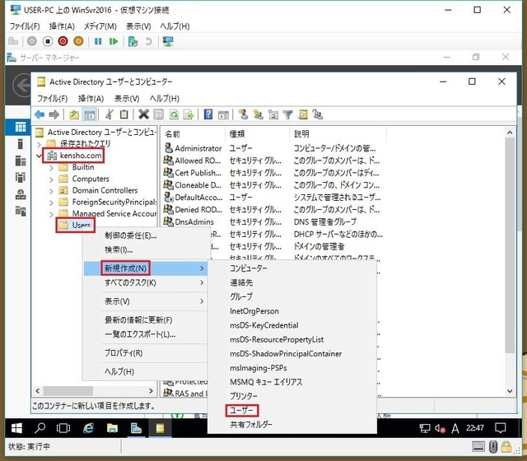Click the Cut scissors toolbar icon
This screenshot has height=461, width=527.
pyautogui.click(x=109, y=114)
